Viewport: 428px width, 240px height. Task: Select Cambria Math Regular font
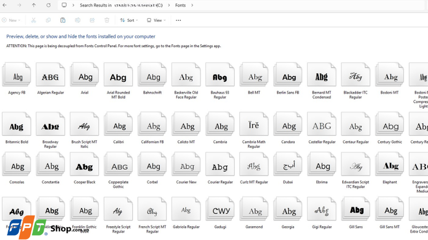[254, 130]
